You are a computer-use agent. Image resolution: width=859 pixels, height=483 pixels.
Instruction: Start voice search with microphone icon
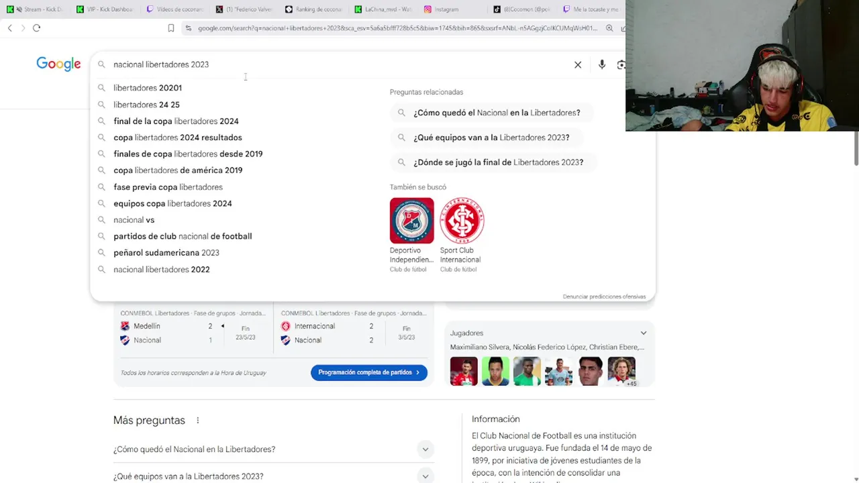(602, 64)
